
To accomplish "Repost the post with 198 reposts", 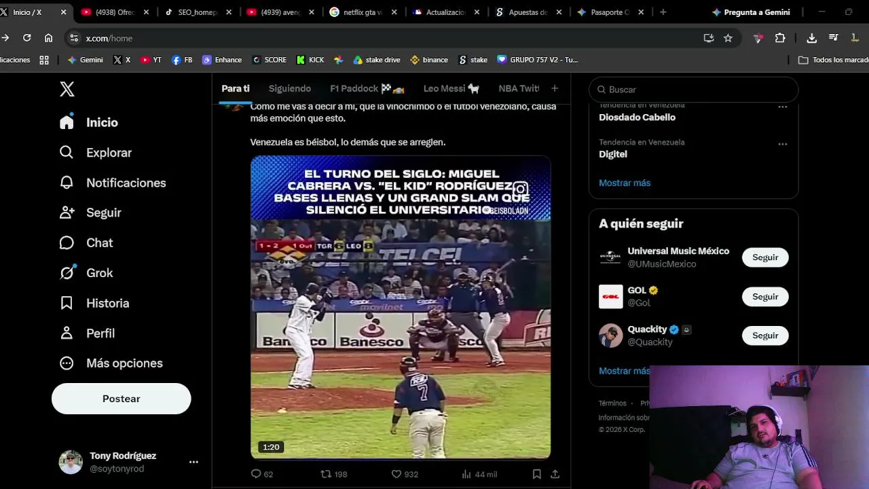I will [x=333, y=474].
